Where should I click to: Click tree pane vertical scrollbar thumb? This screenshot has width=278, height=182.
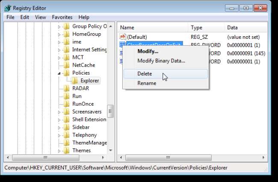(110, 111)
